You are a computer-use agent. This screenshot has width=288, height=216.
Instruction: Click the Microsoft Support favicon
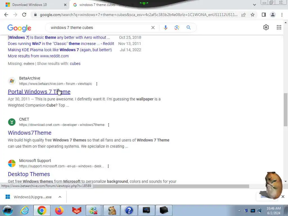12,163
